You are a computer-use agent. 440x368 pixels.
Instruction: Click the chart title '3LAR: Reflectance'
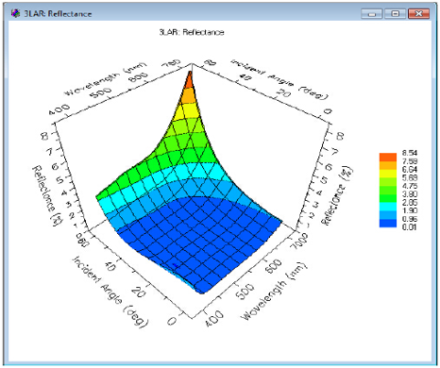(192, 32)
